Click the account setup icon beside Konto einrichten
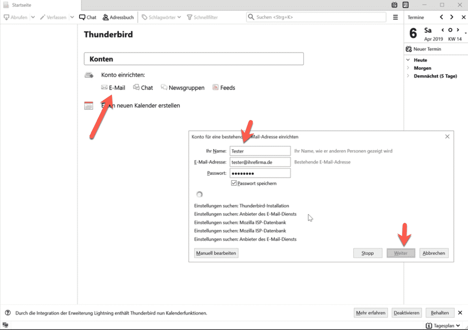Image resolution: width=468 pixels, height=330 pixels. (89, 75)
